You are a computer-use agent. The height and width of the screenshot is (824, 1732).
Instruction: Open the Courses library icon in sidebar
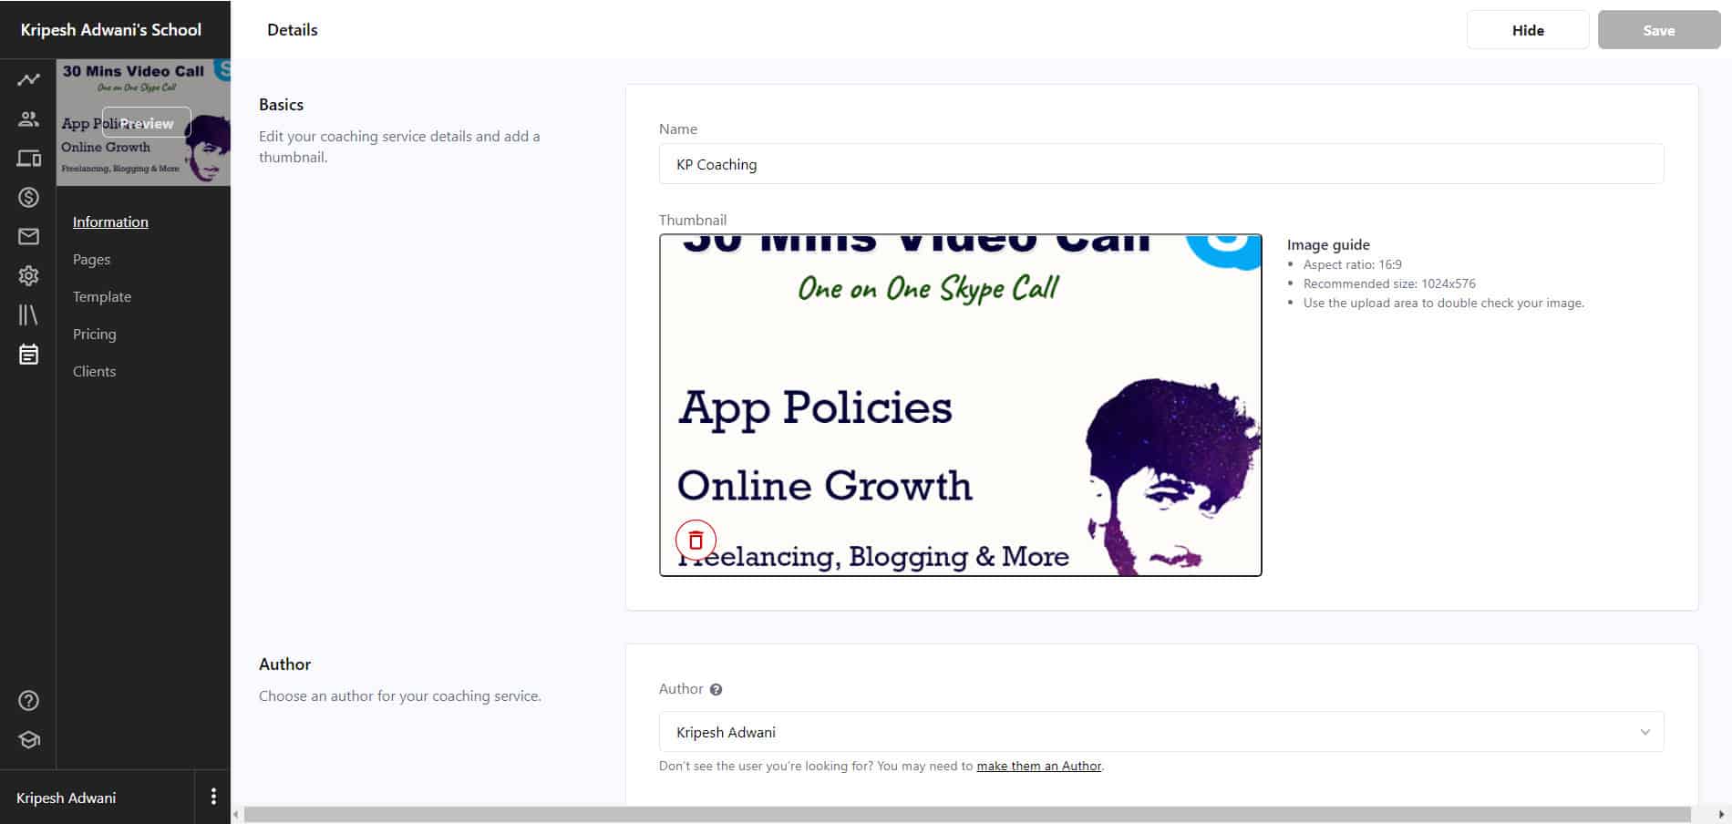28,314
